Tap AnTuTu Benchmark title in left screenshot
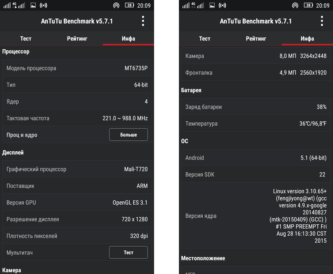 [x=77, y=21]
